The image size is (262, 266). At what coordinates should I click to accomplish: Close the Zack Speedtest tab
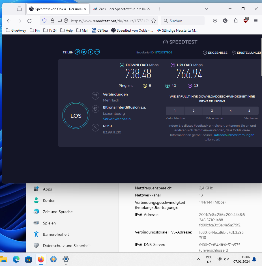point(149,9)
